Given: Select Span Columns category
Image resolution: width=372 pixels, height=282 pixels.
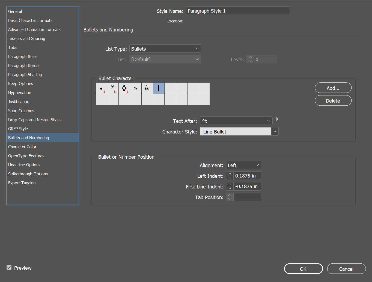Looking at the screenshot, I should [43, 111].
